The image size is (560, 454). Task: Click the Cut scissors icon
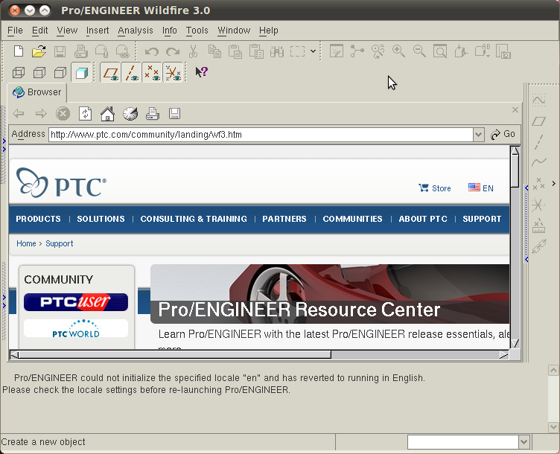(193, 51)
